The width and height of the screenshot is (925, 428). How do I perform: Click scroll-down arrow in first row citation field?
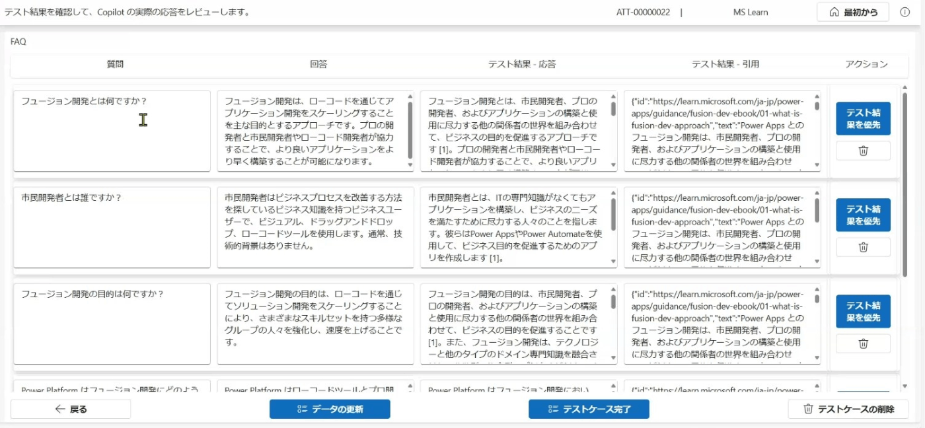tap(817, 166)
